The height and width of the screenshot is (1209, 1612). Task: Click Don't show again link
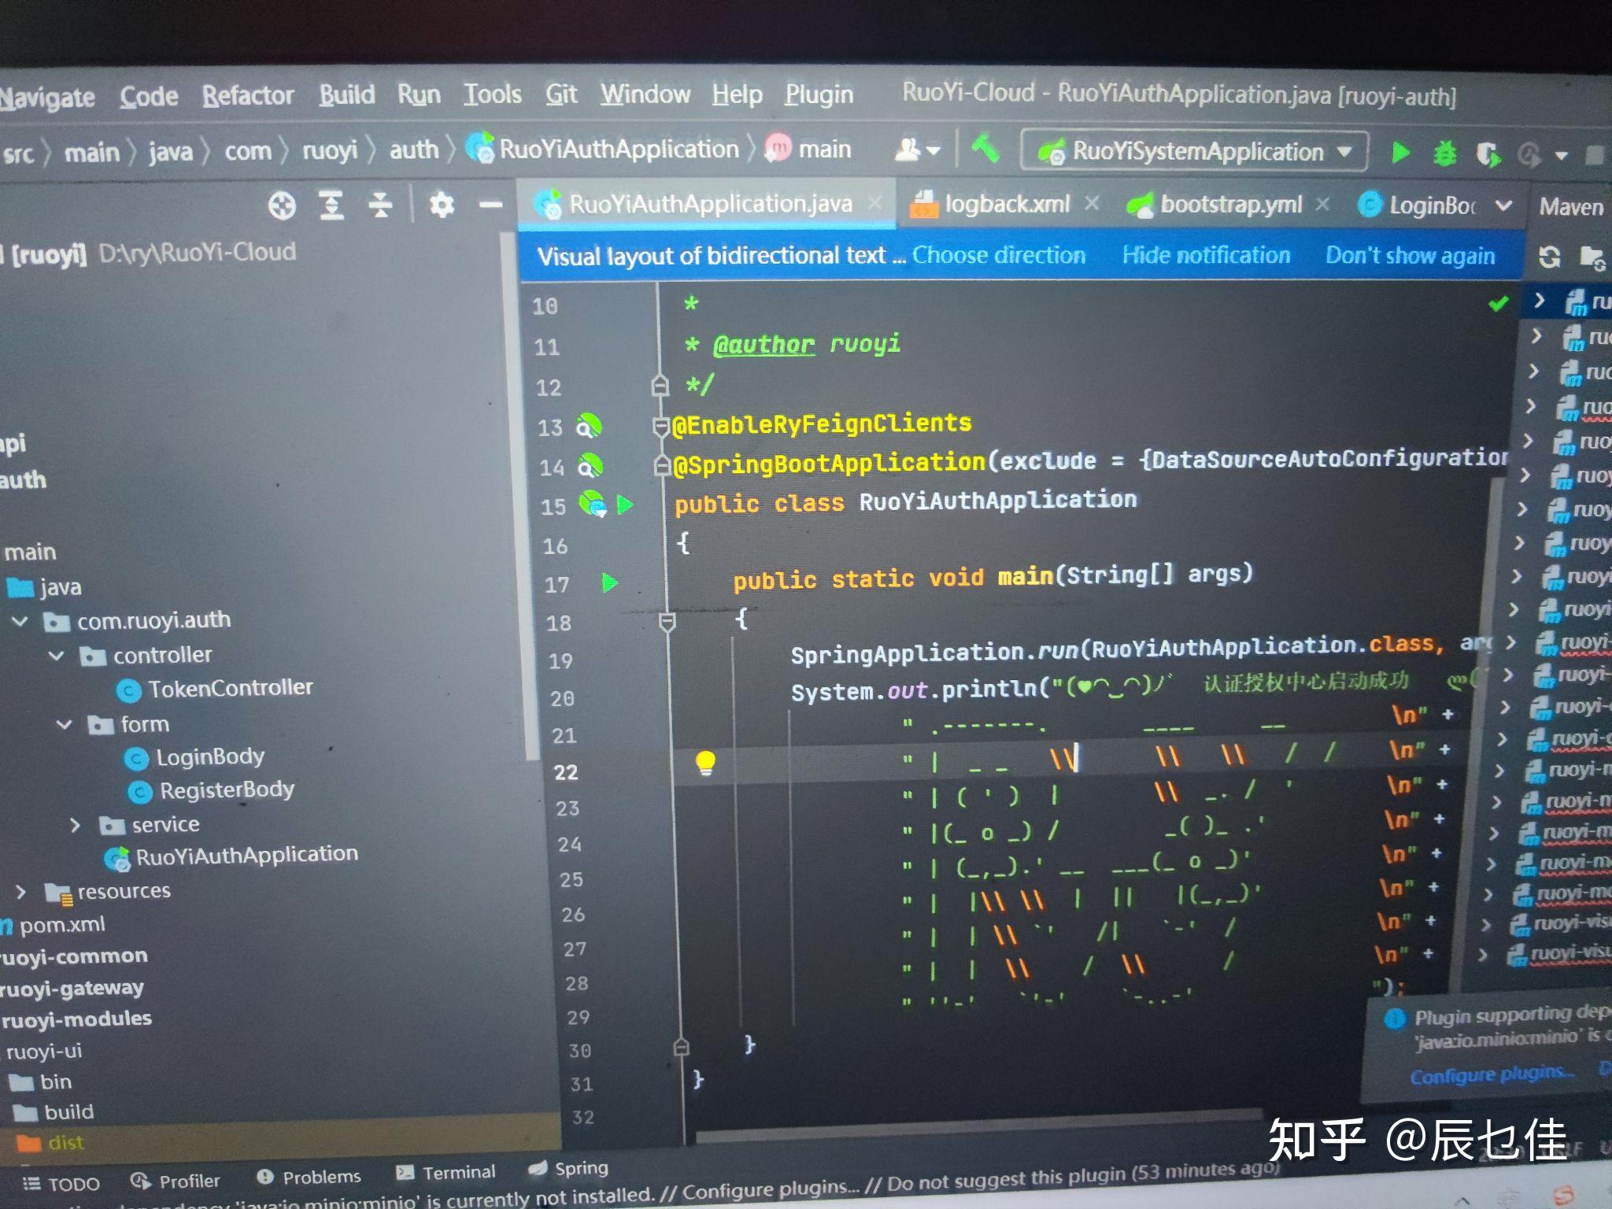pos(1409,255)
